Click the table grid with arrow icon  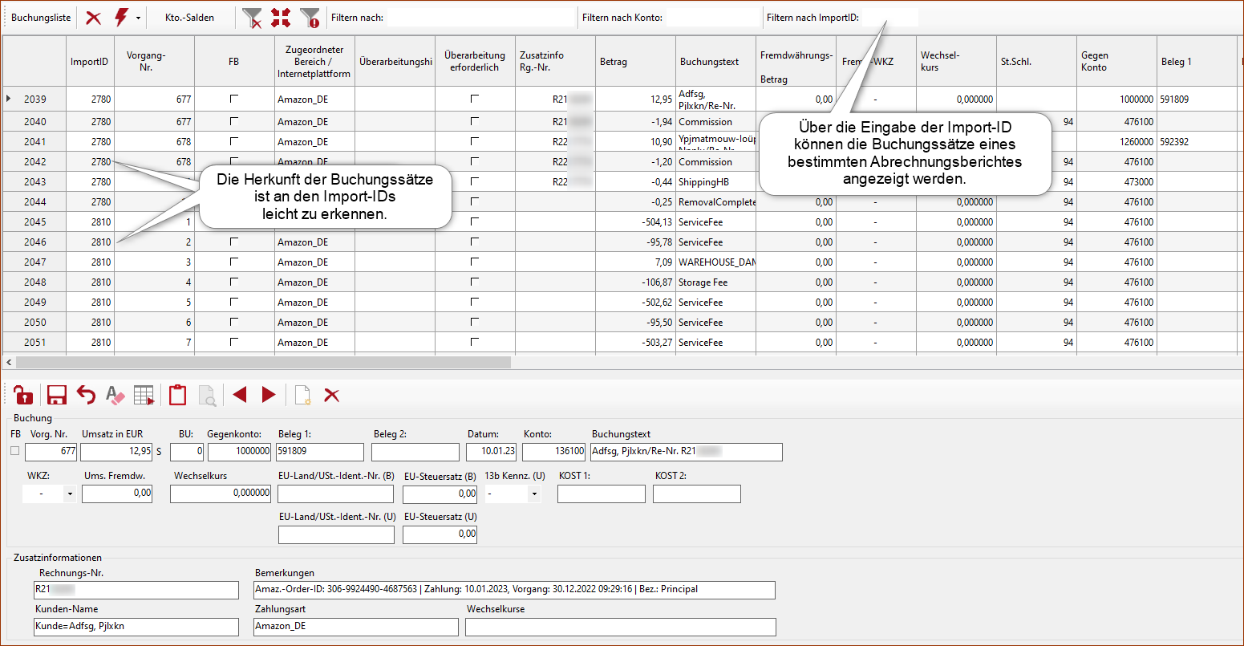tap(144, 395)
